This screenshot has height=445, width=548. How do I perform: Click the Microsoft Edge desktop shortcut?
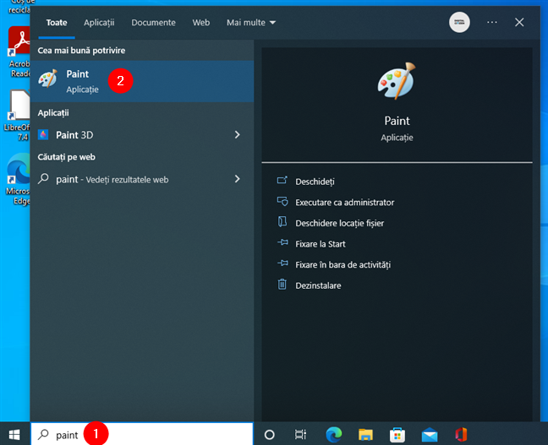tap(18, 179)
